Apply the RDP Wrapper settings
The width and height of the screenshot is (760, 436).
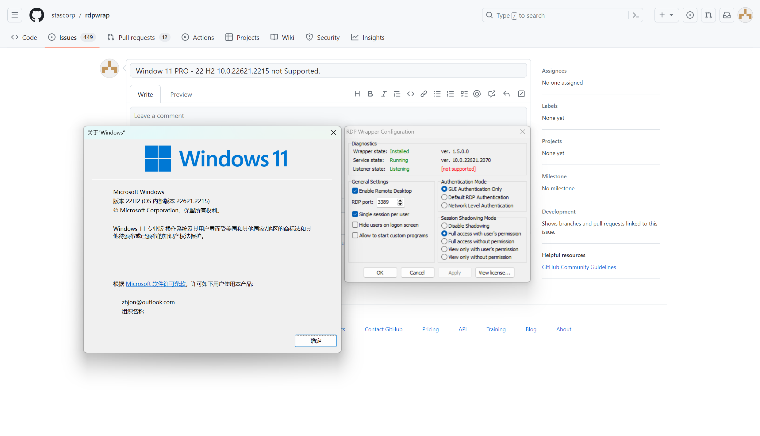(x=455, y=272)
